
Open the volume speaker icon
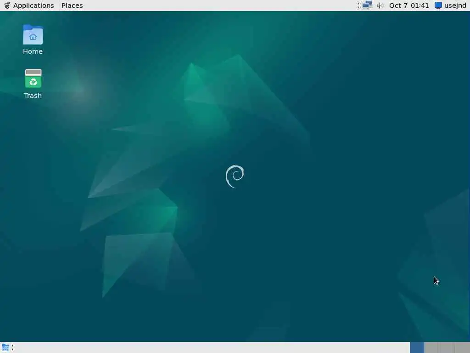click(x=380, y=6)
